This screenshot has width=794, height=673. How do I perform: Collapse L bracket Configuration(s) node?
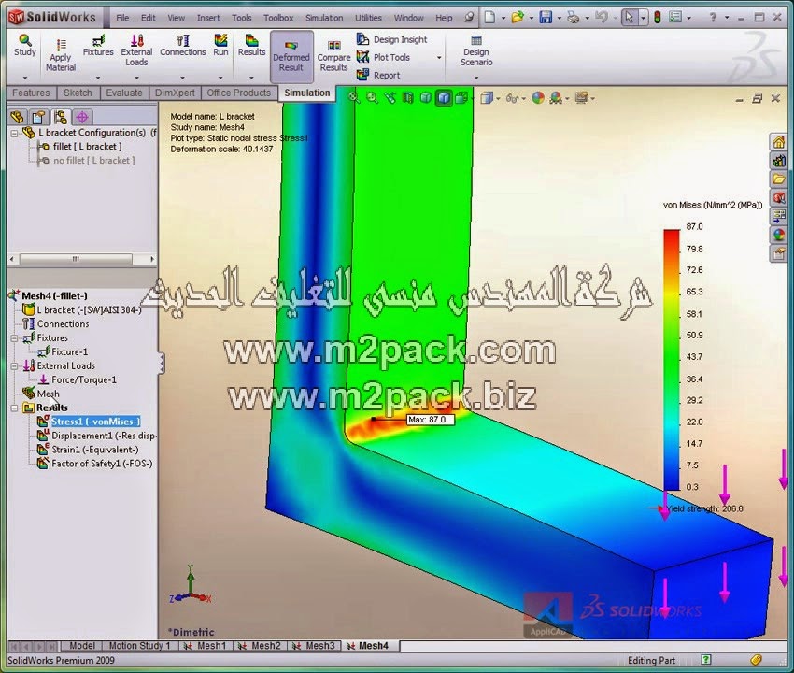[x=14, y=134]
